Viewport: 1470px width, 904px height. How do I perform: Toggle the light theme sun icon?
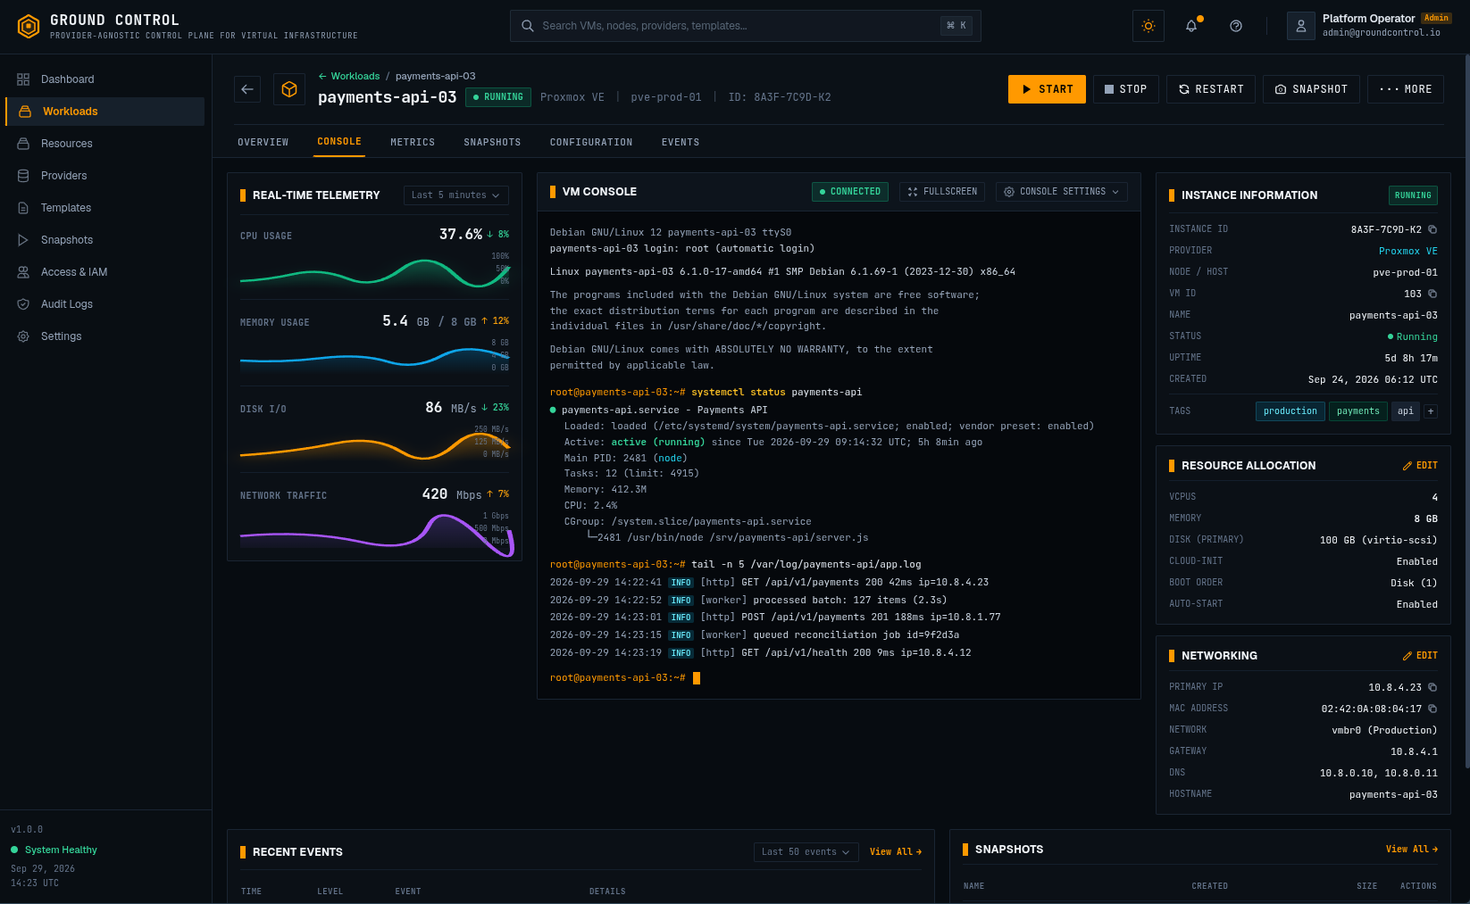(x=1148, y=26)
